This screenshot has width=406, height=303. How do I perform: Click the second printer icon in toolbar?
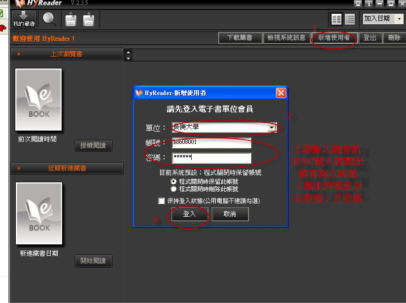(89, 19)
